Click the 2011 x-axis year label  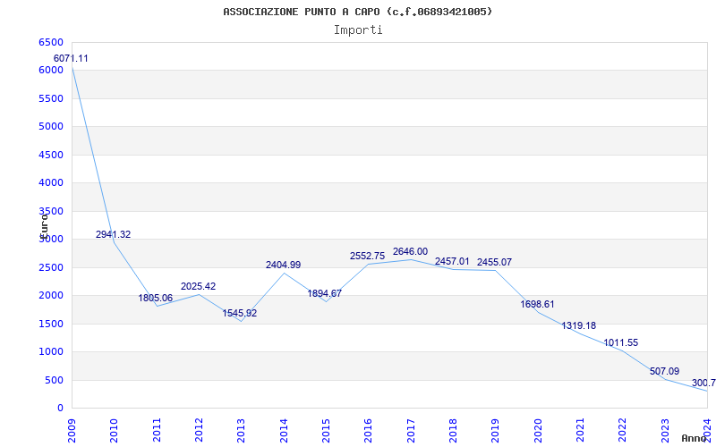[x=157, y=431]
